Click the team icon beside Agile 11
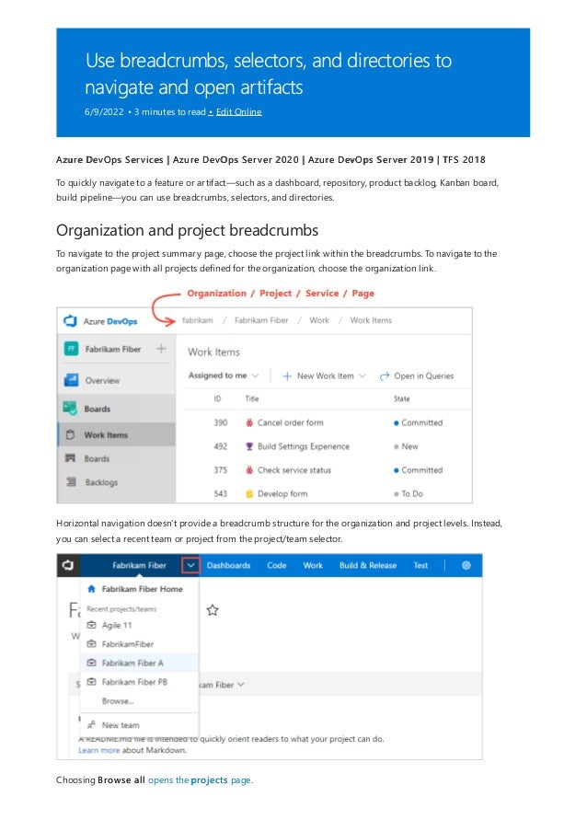This screenshot has height=831, width=587. coord(91,625)
